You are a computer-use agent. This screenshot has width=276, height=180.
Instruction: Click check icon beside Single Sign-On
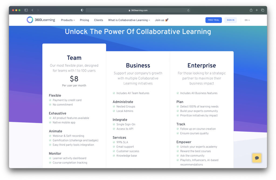click(x=114, y=124)
